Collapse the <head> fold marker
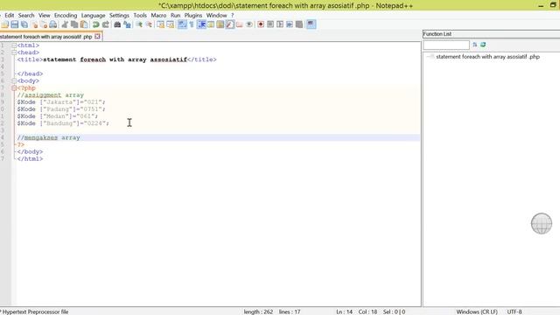The height and width of the screenshot is (315, 560). click(14, 52)
